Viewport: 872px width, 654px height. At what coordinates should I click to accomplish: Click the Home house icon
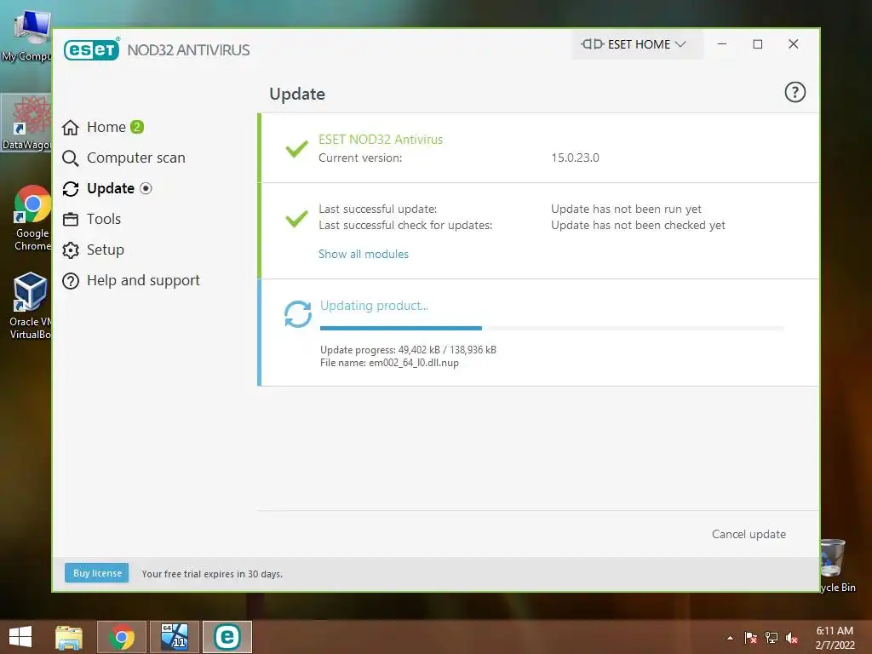point(71,128)
